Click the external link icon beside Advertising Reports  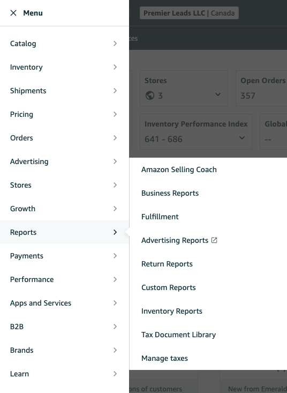(214, 240)
